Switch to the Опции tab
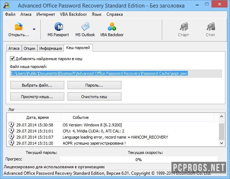 30,48
